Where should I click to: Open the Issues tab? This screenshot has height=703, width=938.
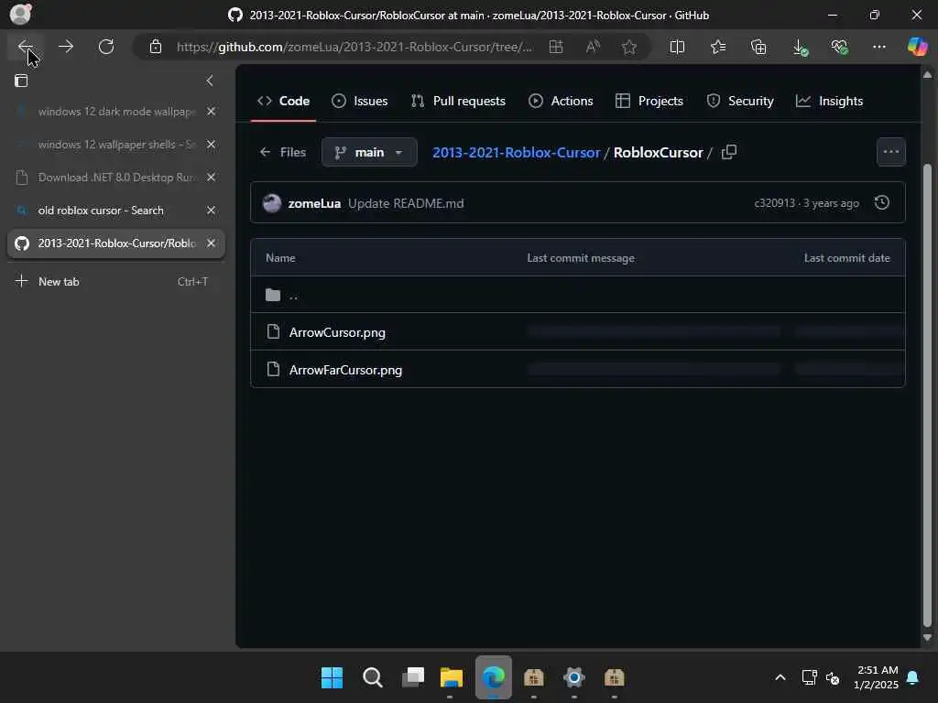click(x=359, y=101)
